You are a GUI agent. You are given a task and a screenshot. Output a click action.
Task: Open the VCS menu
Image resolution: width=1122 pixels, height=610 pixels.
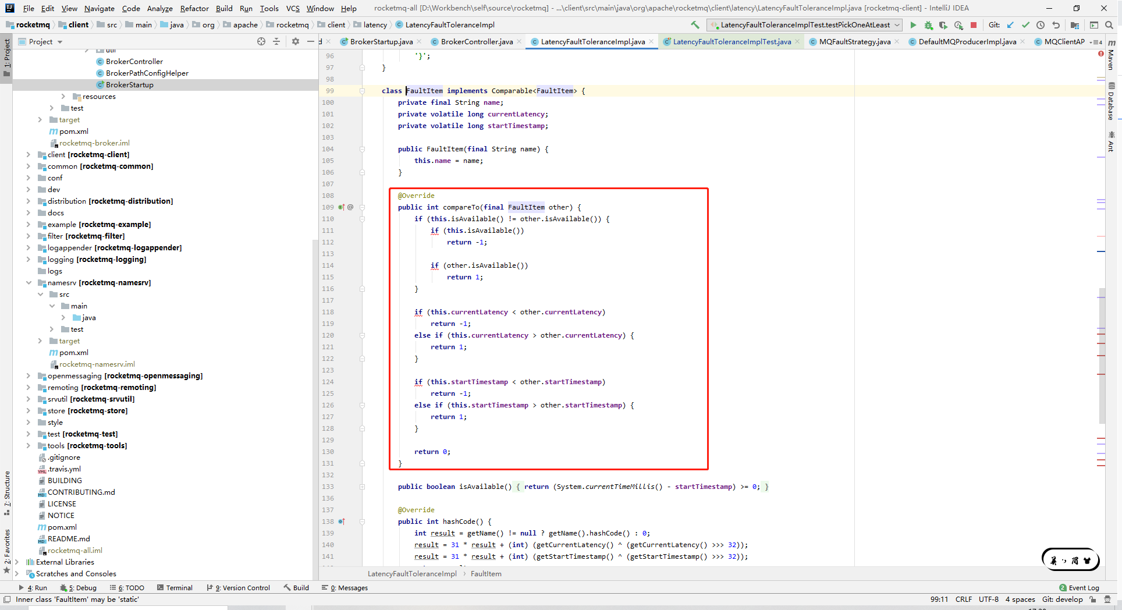(x=293, y=8)
